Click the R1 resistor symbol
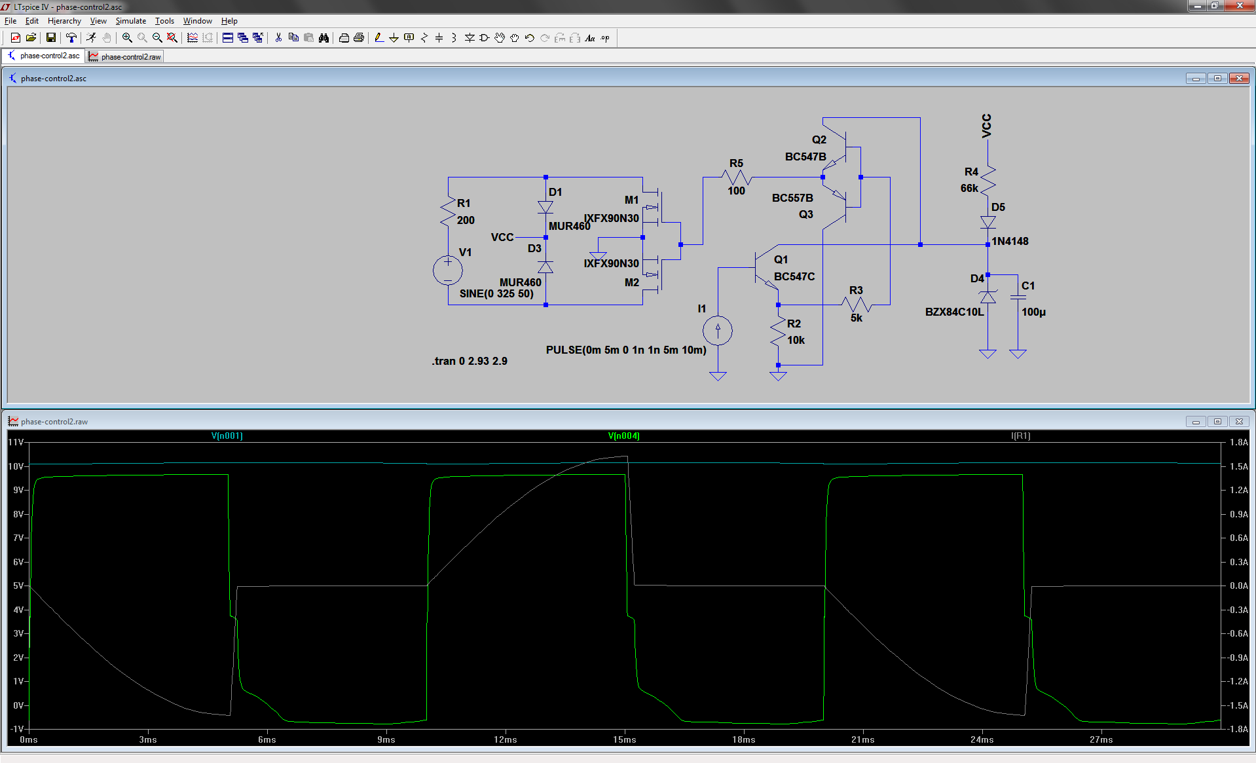Image resolution: width=1256 pixels, height=763 pixels. pyautogui.click(x=448, y=212)
